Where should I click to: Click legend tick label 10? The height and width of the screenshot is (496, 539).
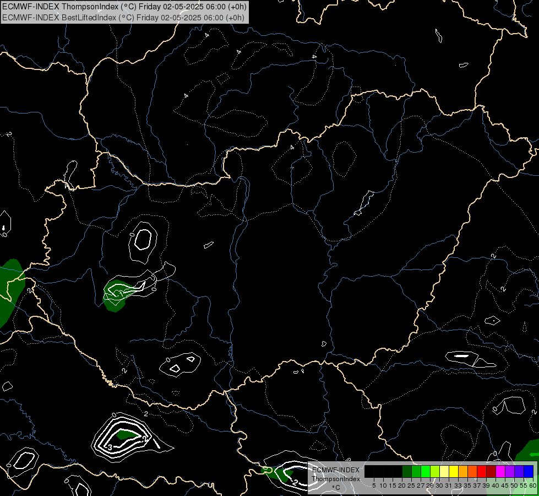pos(383,486)
